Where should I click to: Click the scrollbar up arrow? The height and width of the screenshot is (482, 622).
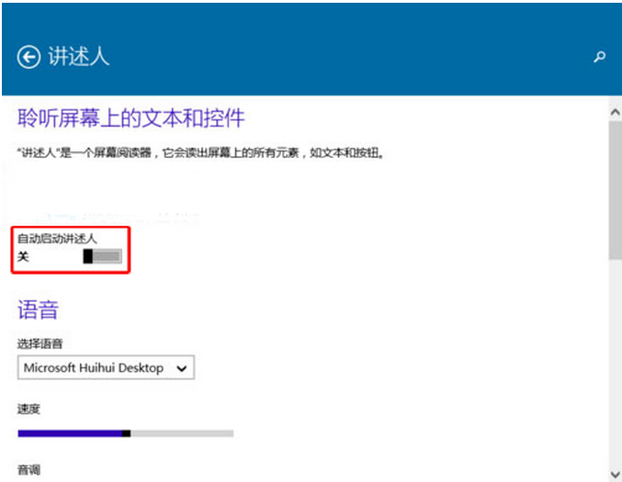615,110
